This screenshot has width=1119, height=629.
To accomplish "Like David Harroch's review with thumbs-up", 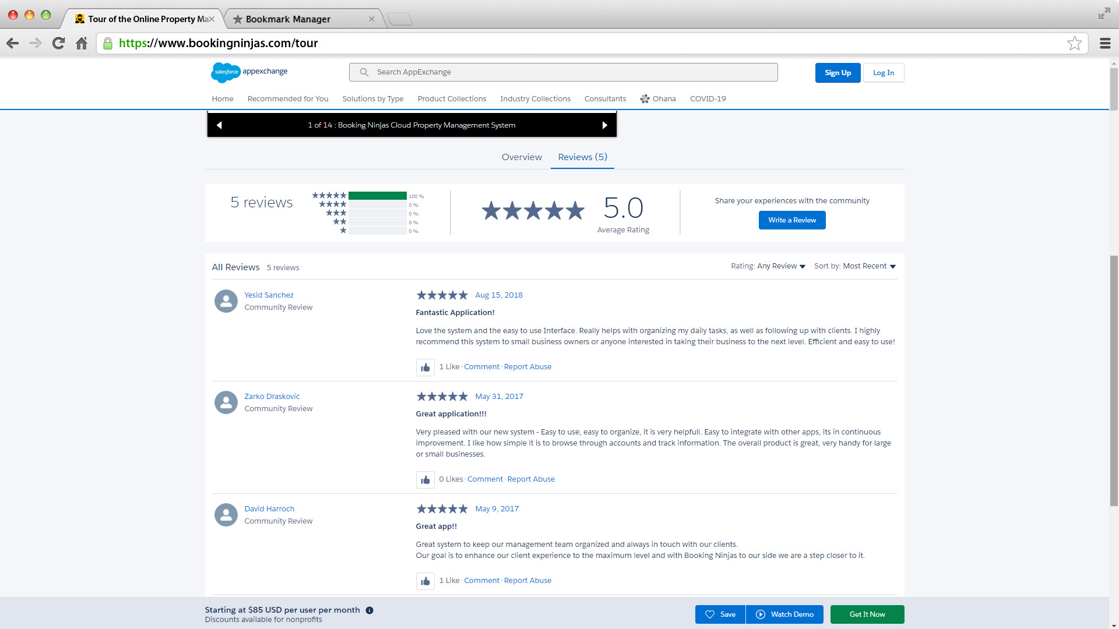I will pyautogui.click(x=425, y=581).
